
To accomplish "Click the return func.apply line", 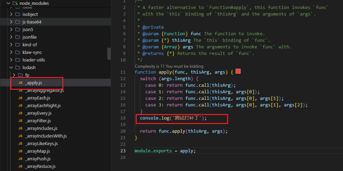I will point(184,131).
